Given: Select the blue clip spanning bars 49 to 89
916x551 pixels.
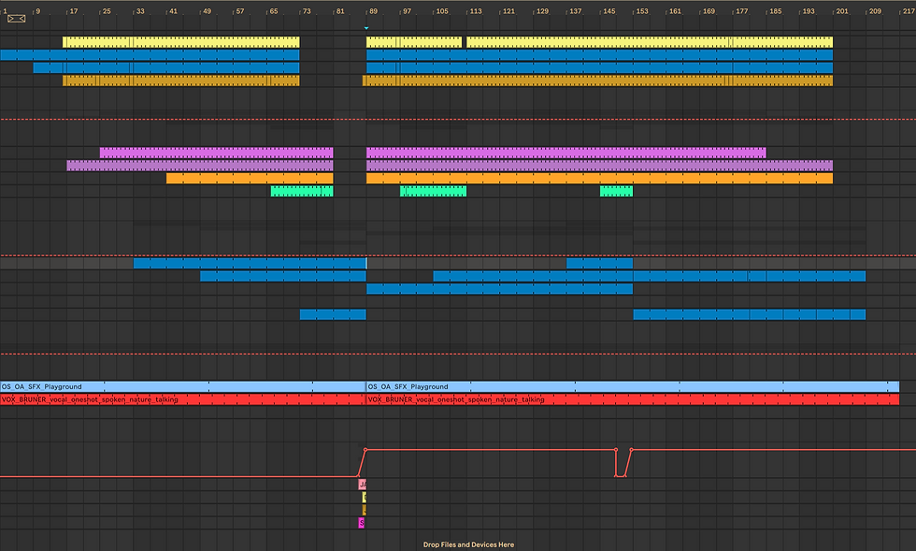Looking at the screenshot, I should tap(282, 276).
